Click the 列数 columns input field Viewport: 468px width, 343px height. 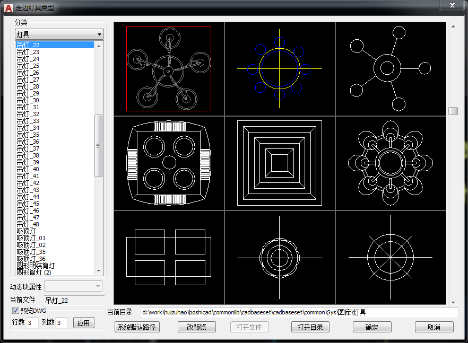click(x=62, y=323)
